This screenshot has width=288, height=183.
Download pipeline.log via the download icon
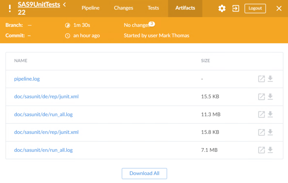pyautogui.click(x=270, y=79)
